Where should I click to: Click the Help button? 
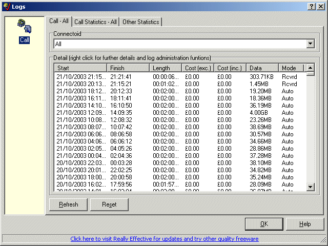pyautogui.click(x=305, y=224)
